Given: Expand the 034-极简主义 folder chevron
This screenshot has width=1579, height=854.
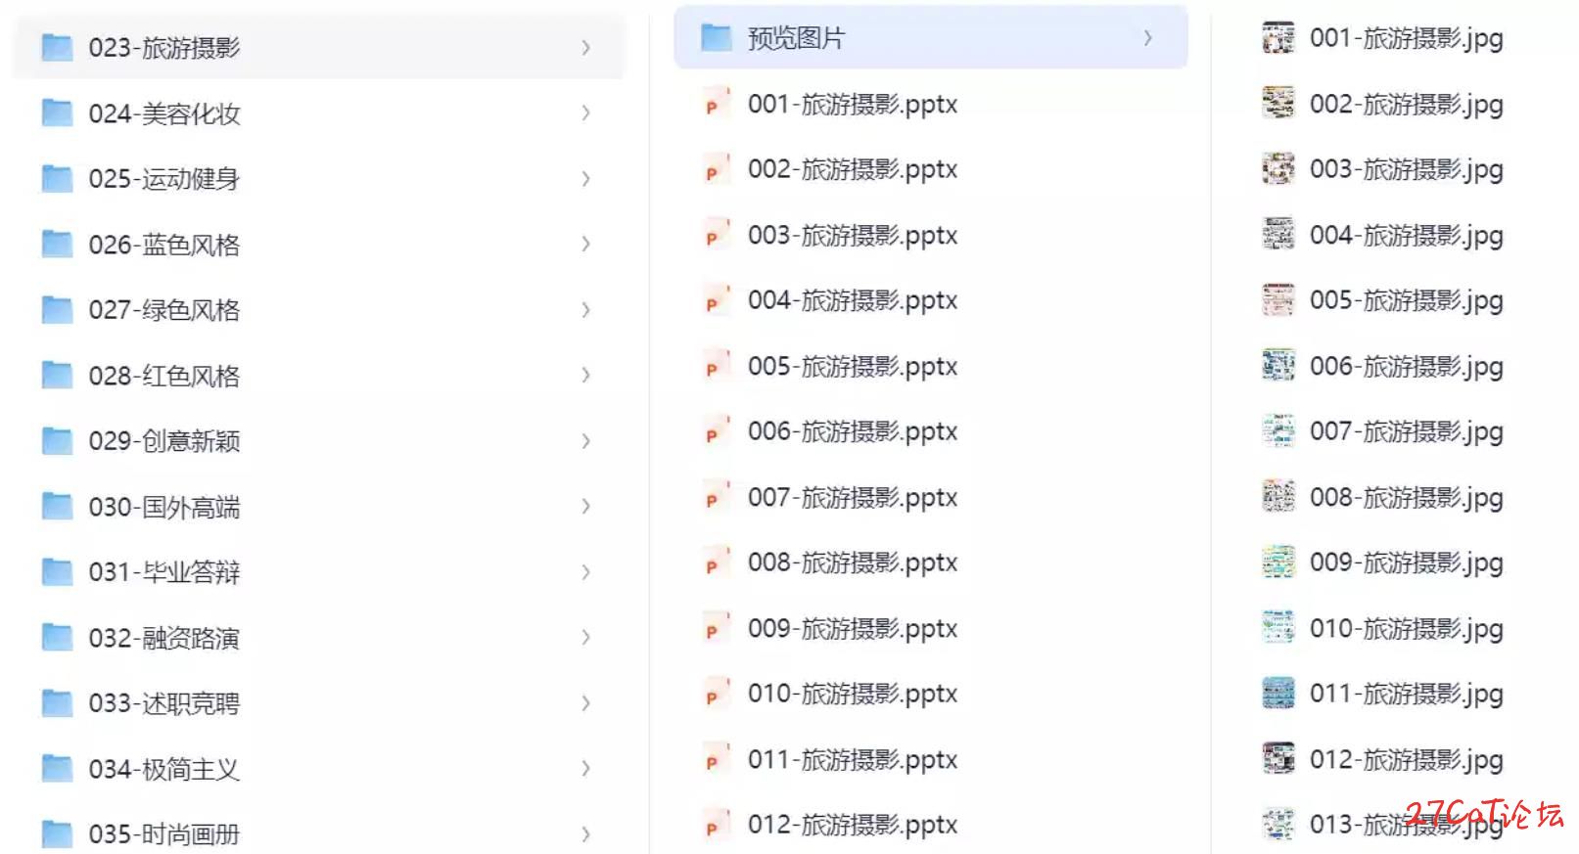Looking at the screenshot, I should point(585,769).
